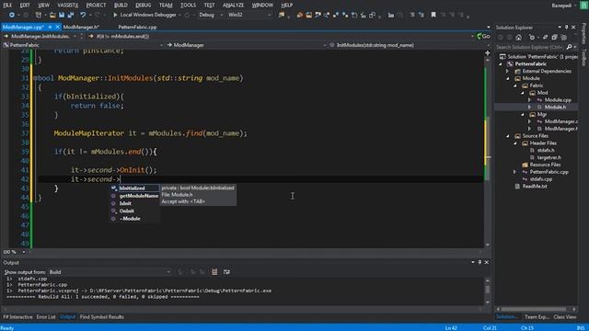Image resolution: width=589 pixels, height=331 pixels.
Task: Select PetternFabric project node
Action: point(530,63)
